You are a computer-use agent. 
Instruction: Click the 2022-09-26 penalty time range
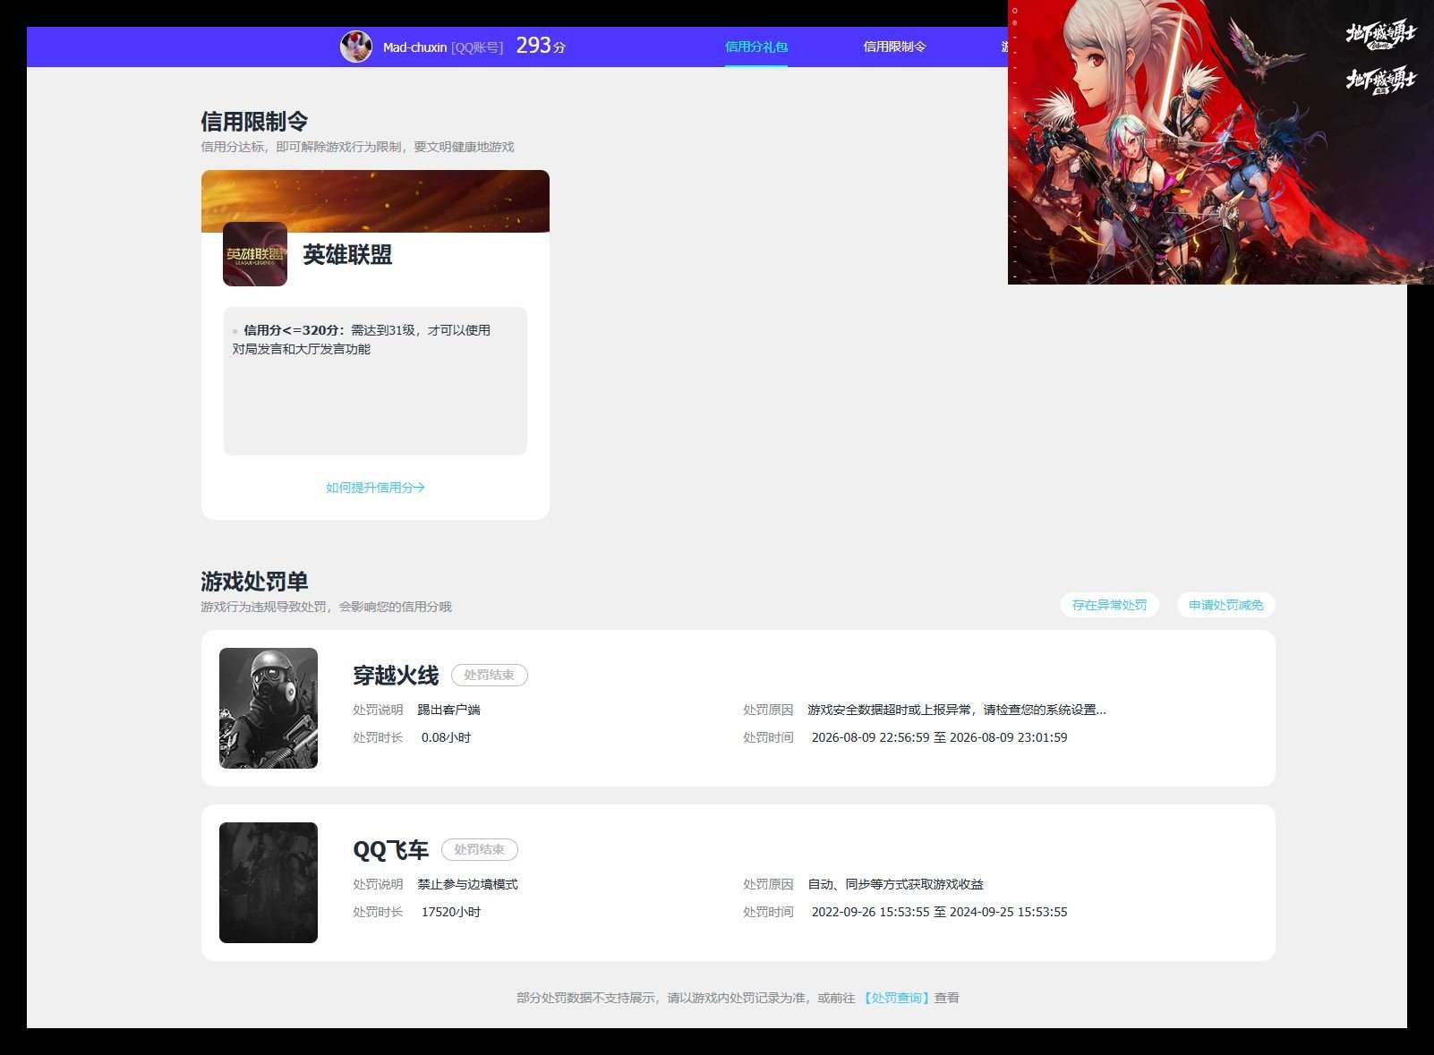(x=939, y=912)
